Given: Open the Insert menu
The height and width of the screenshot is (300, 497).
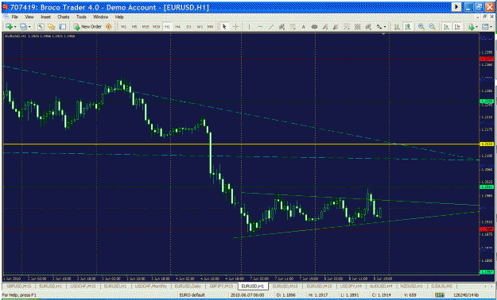Looking at the screenshot, I should coord(45,17).
